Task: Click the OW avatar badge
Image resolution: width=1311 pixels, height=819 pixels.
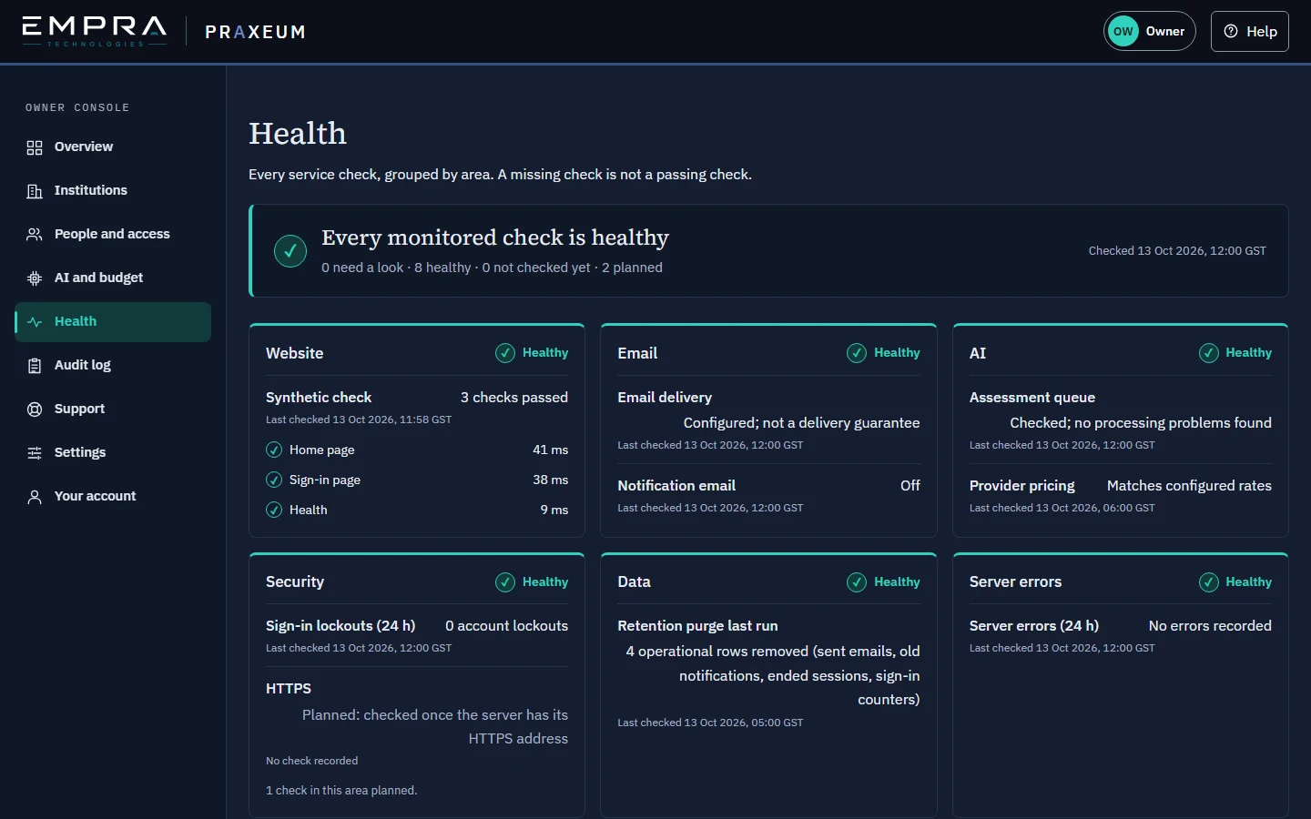Action: coord(1123,31)
